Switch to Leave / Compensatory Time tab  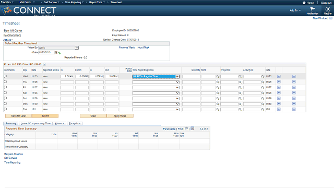click(35, 123)
